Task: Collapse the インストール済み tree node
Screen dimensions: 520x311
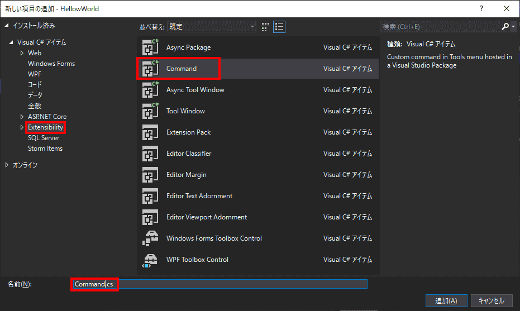Action: [x=7, y=25]
